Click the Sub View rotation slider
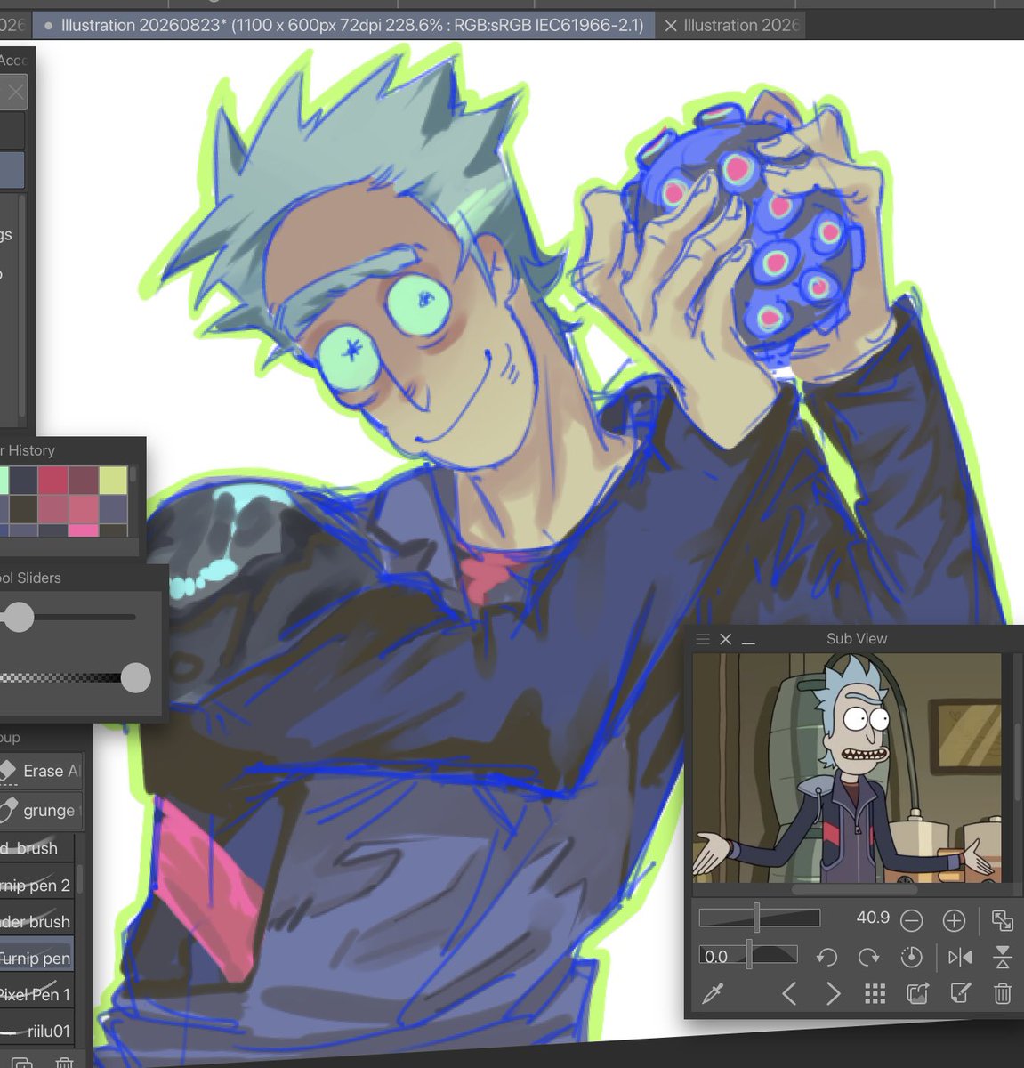This screenshot has width=1024, height=1068. pos(748,955)
